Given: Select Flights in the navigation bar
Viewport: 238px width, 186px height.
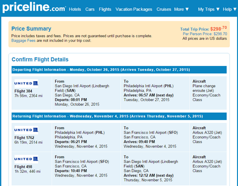Looking at the screenshot, I should coord(105,9).
